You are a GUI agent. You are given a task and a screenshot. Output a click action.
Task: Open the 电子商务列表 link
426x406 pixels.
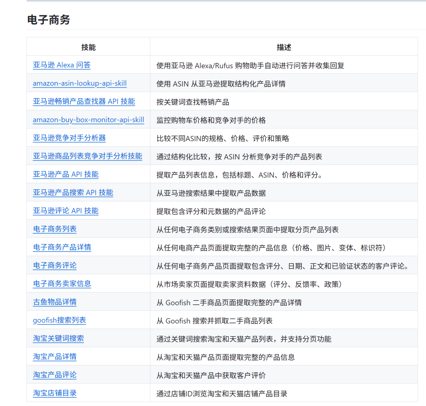point(54,229)
